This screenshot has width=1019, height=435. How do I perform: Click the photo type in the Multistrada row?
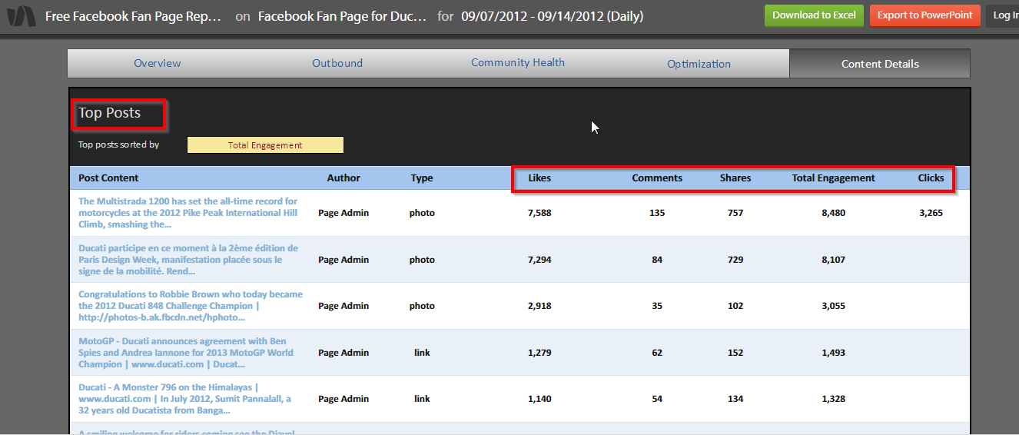click(x=422, y=213)
